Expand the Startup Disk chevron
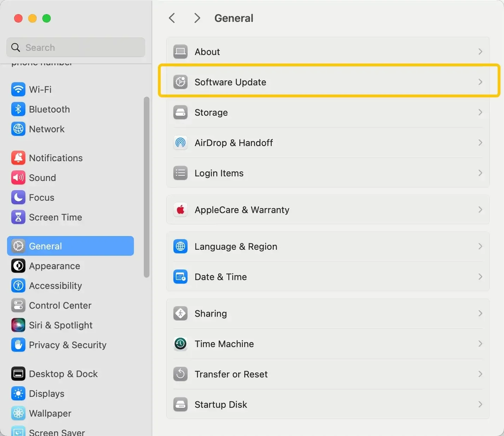This screenshot has width=504, height=436. (480, 404)
